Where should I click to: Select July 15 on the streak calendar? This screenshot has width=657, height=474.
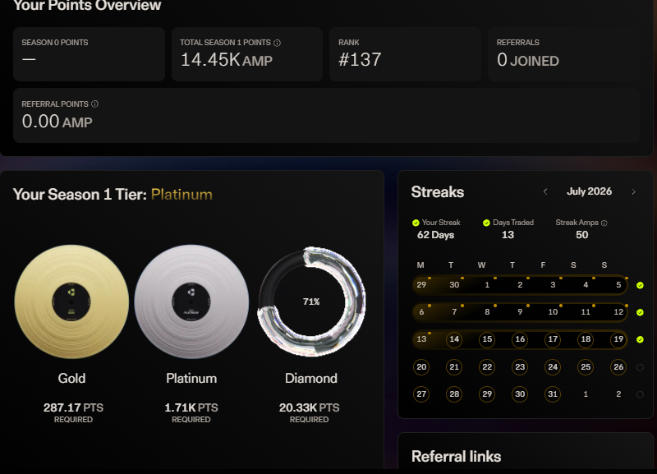[487, 339]
